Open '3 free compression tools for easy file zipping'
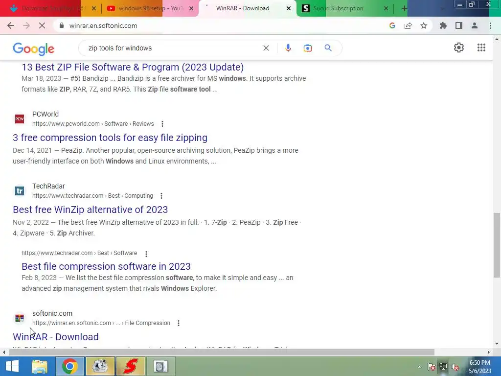 click(110, 138)
